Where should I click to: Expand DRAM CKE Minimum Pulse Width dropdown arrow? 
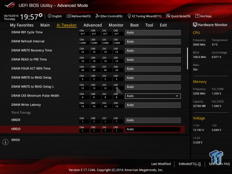pyautogui.click(x=177, y=96)
